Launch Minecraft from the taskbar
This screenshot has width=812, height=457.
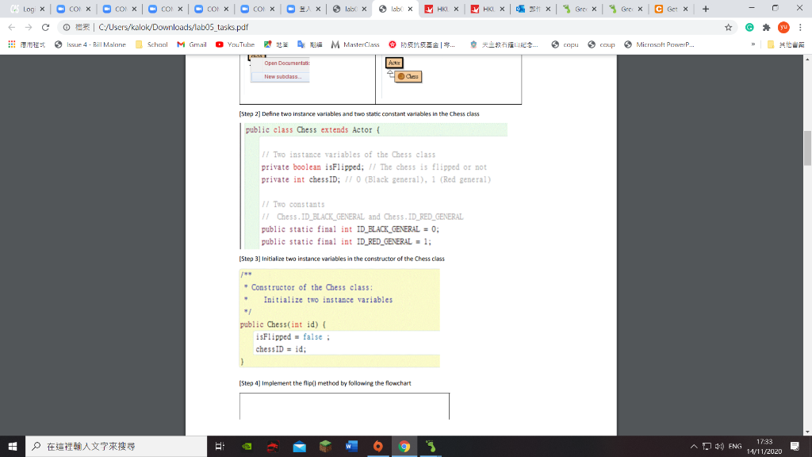pos(325,446)
